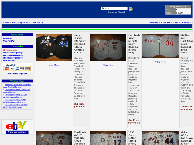
Task: Open Throwback Phillies Ryan Howard link
Action: click(14, 101)
